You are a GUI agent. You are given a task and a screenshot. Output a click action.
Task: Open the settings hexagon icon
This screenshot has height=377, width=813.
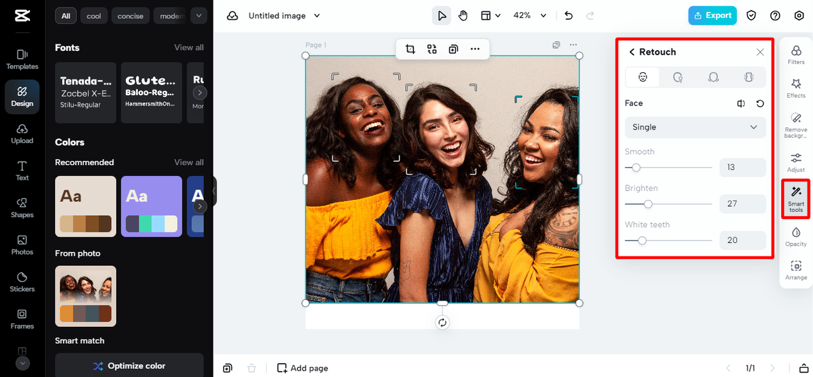click(799, 16)
